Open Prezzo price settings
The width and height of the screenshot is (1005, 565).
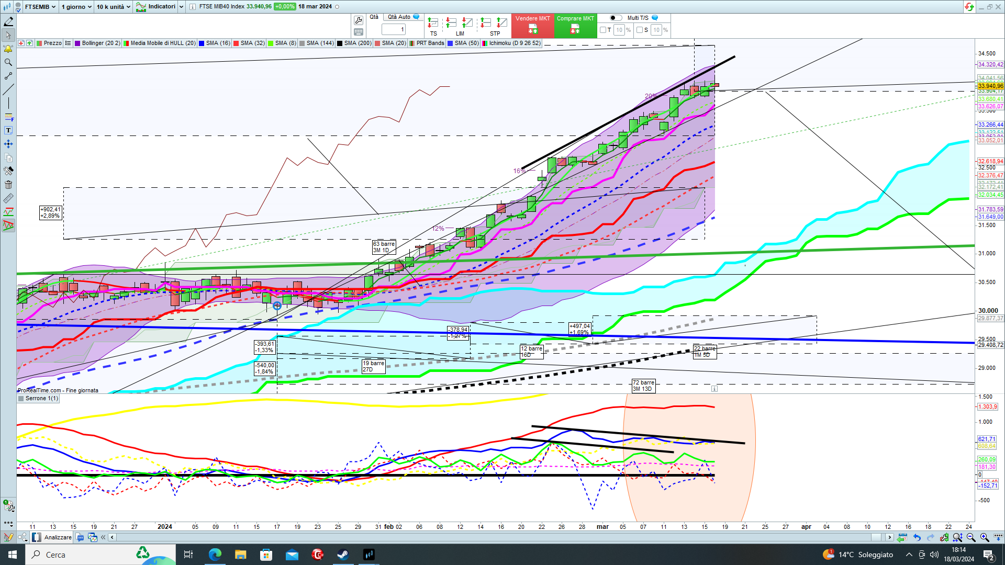[49, 43]
